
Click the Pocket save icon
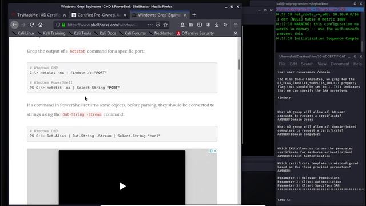[158, 25]
